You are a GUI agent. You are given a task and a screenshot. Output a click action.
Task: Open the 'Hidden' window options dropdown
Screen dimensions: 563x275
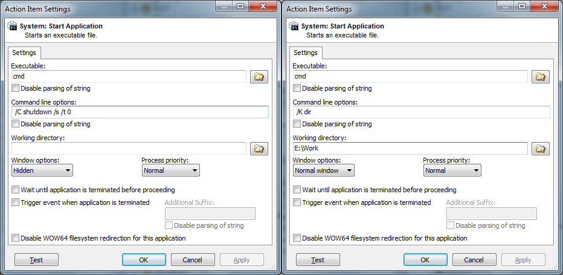click(42, 170)
